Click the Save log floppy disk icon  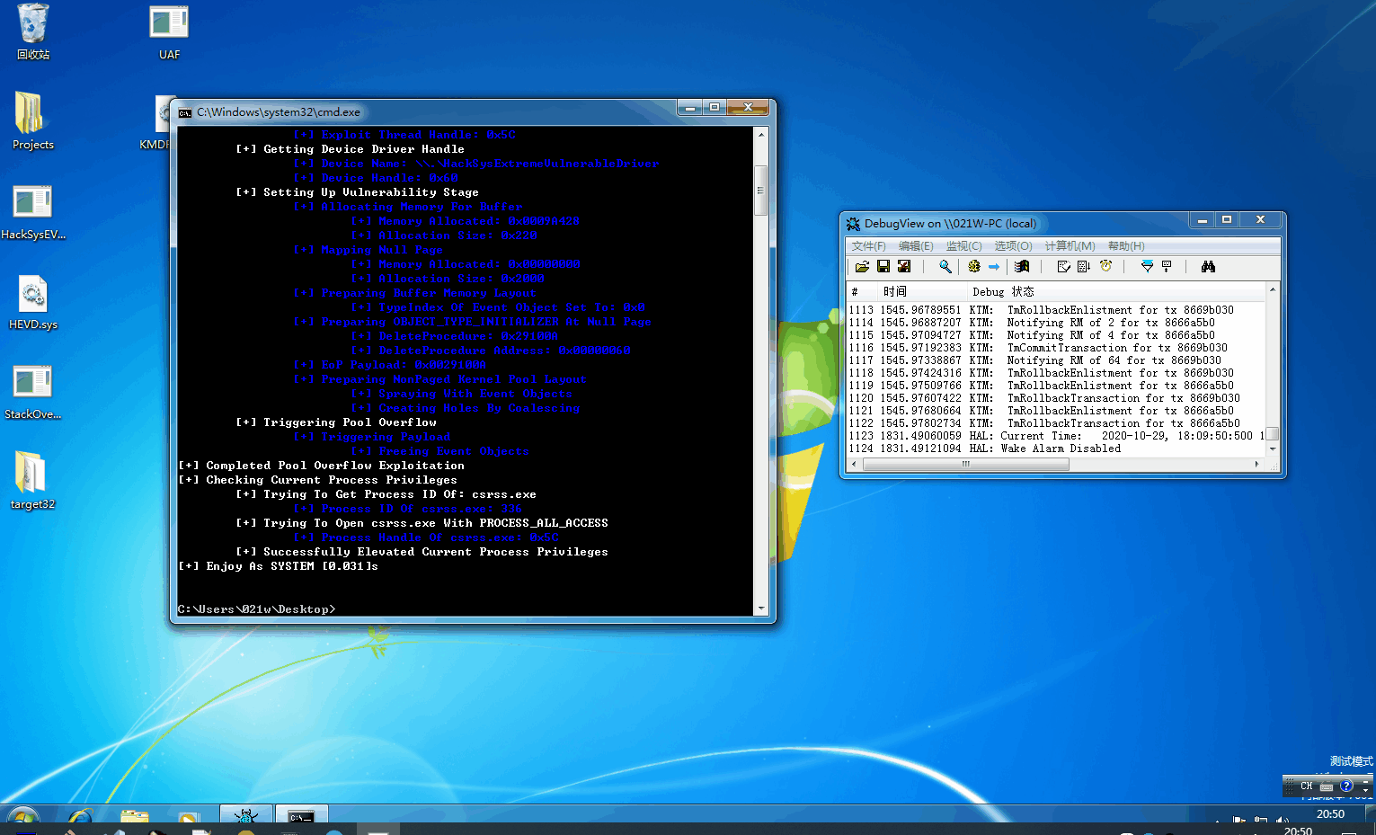[883, 267]
